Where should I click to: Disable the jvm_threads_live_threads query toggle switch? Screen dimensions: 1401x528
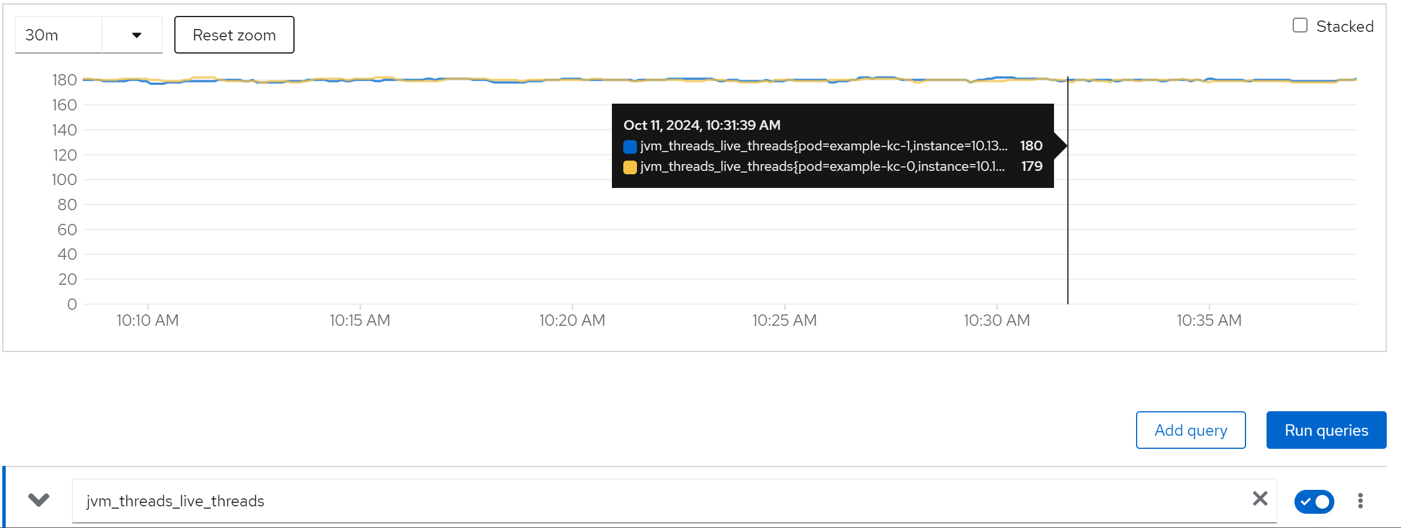(x=1314, y=501)
